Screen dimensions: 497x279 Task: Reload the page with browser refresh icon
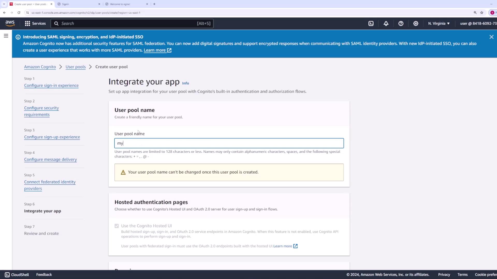point(19,12)
